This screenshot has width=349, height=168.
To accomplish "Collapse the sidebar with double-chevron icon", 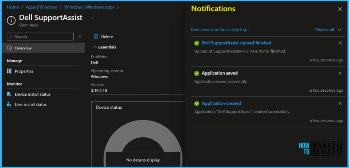I will [x=79, y=36].
